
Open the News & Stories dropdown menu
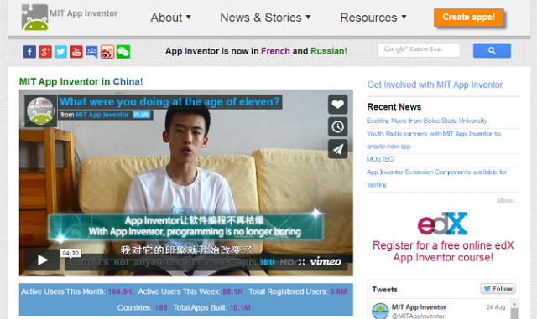(x=265, y=18)
